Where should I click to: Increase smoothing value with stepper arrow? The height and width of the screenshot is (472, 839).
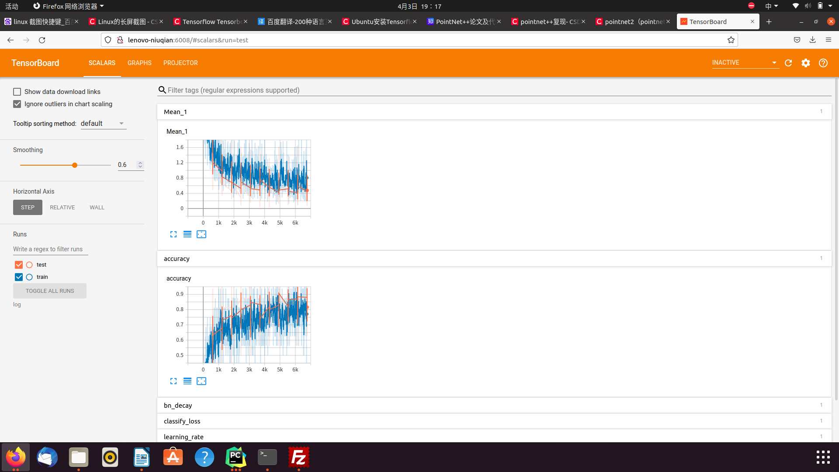tap(140, 163)
